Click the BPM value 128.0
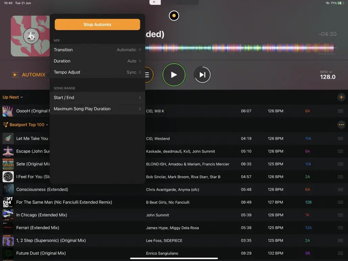The height and width of the screenshot is (261, 348). point(328,77)
